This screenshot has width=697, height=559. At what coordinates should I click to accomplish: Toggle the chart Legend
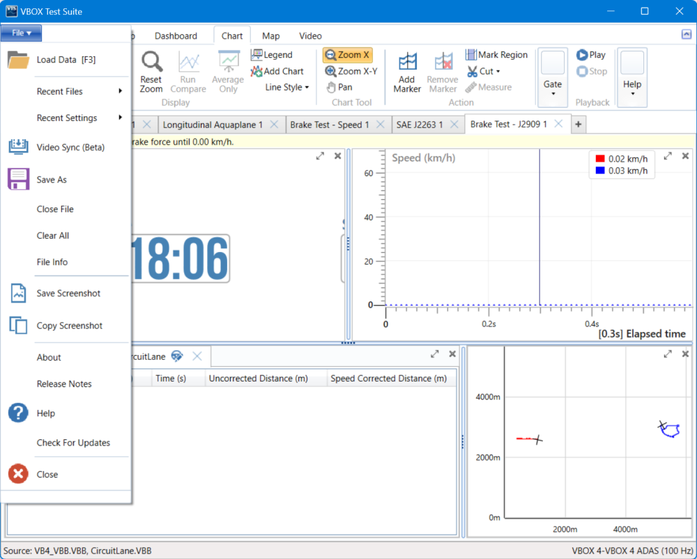[x=272, y=54]
